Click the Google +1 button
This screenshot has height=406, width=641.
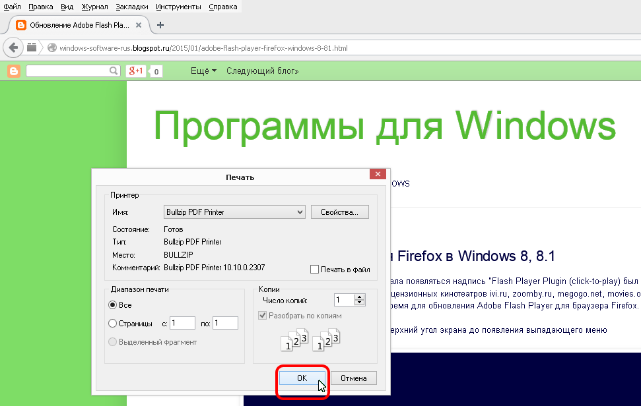(x=136, y=71)
